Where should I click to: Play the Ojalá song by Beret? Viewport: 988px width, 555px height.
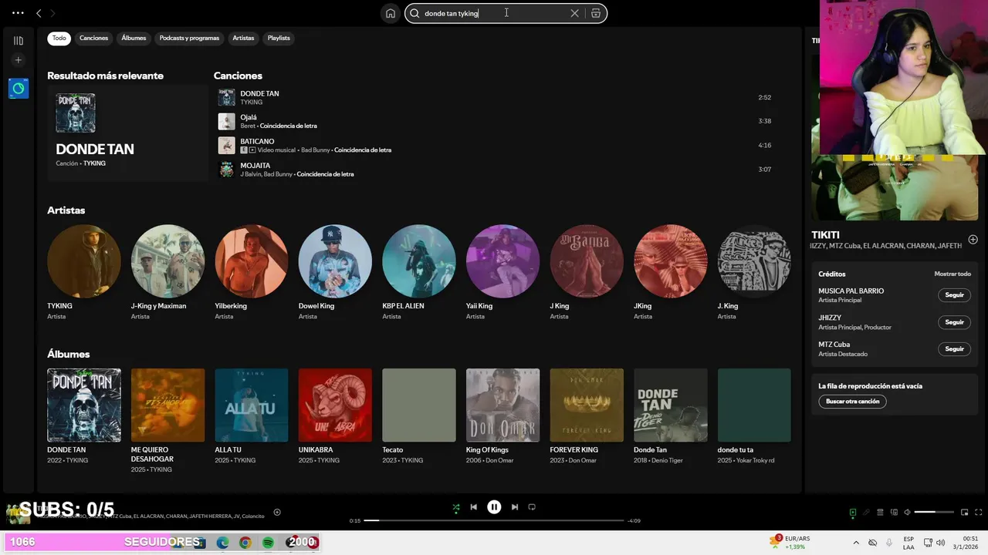click(496, 121)
